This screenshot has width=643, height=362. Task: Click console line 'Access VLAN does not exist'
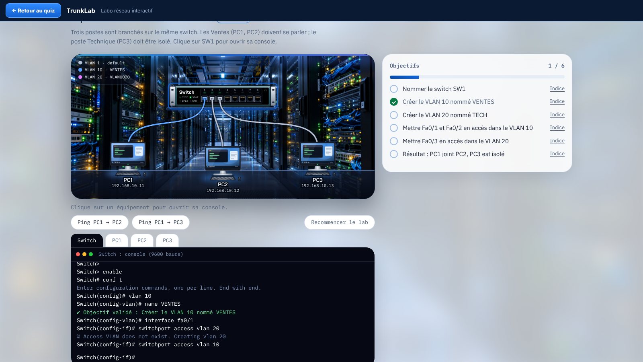pyautogui.click(x=151, y=337)
